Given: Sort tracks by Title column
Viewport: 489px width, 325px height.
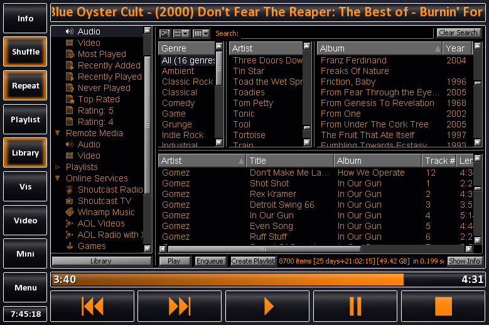Looking at the screenshot, I should [x=290, y=161].
